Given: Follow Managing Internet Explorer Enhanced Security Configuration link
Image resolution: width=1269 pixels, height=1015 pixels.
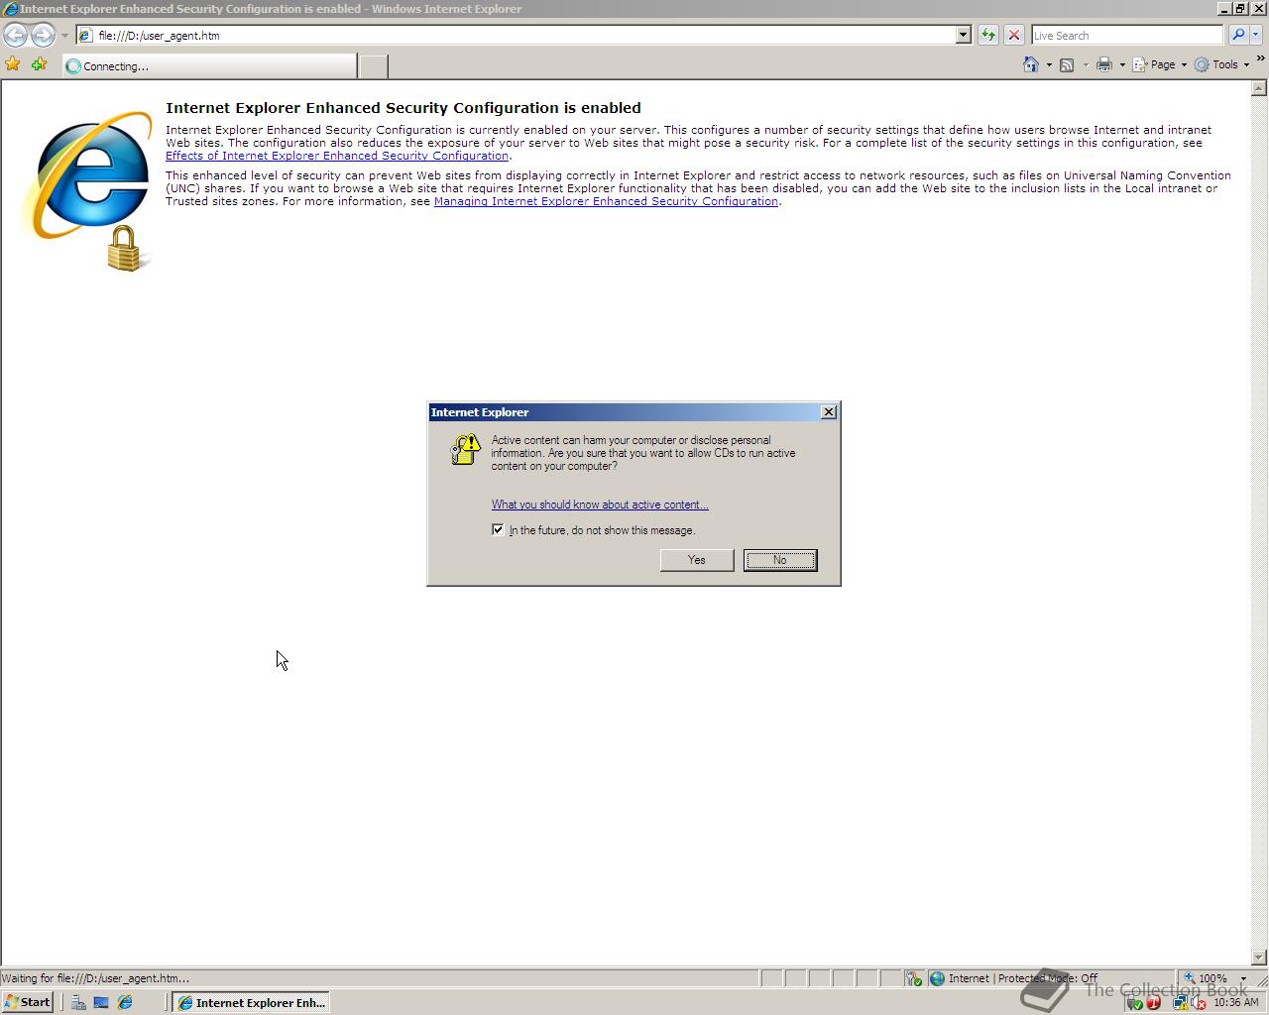Looking at the screenshot, I should (606, 201).
